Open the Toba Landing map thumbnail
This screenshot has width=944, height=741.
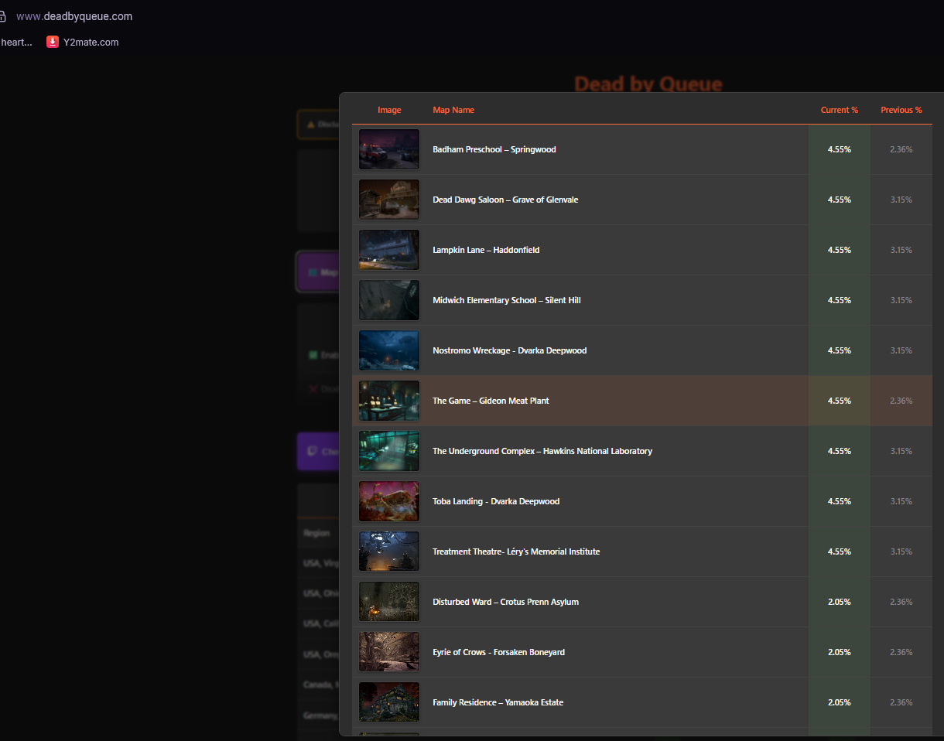[x=389, y=501]
